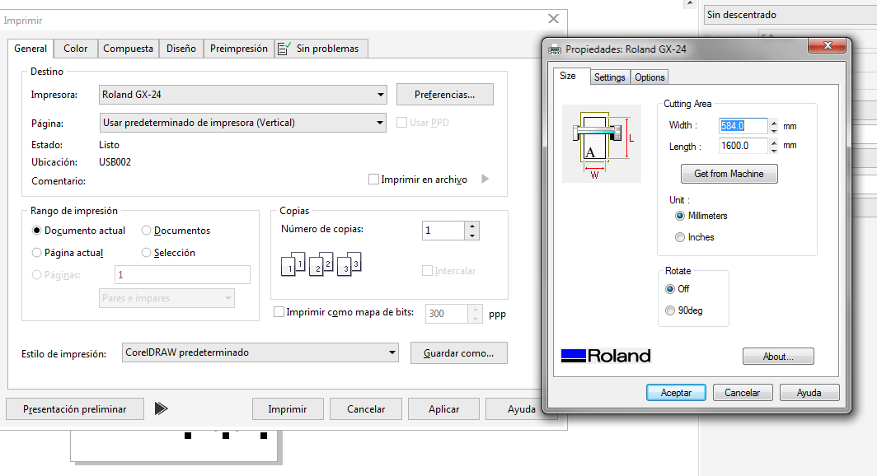Close the Imprimir dialog with X
The height and width of the screenshot is (476, 877).
pyautogui.click(x=554, y=19)
